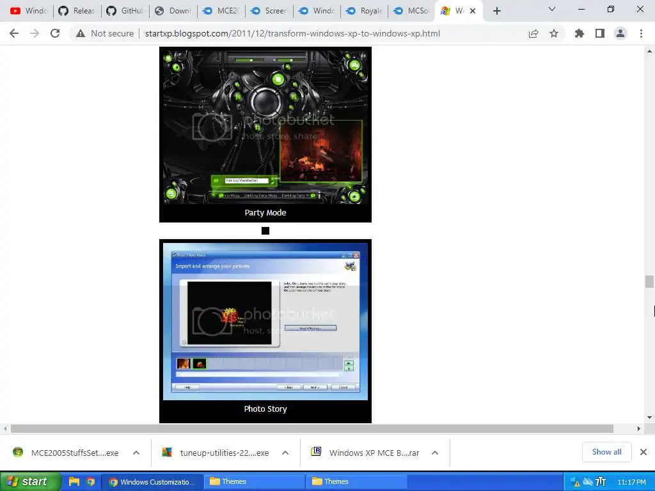Expand options for tuneup-utilities download
This screenshot has height=491, width=655.
click(285, 453)
